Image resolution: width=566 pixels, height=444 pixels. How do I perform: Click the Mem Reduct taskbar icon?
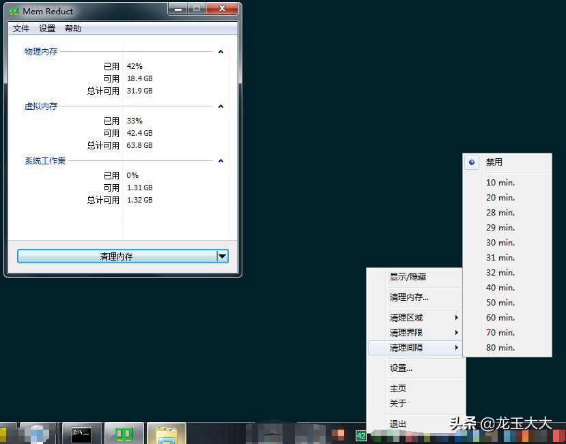[x=124, y=432]
